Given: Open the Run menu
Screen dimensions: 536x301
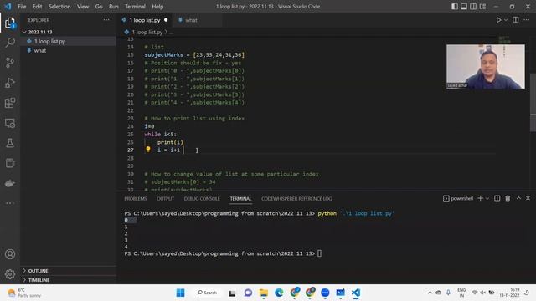Looking at the screenshot, I should [x=114, y=7].
